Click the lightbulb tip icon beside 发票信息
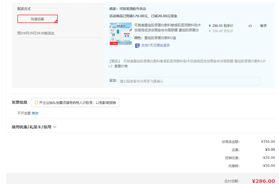This screenshot has width=279, height=184. coord(36,103)
